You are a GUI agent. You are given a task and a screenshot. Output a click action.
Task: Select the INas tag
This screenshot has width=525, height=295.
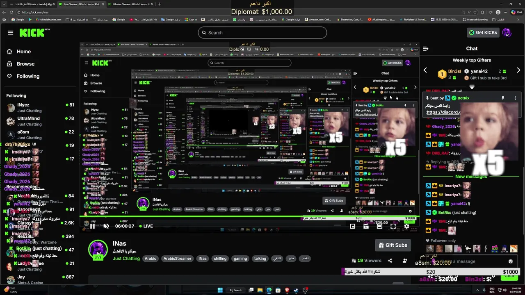pos(203,259)
